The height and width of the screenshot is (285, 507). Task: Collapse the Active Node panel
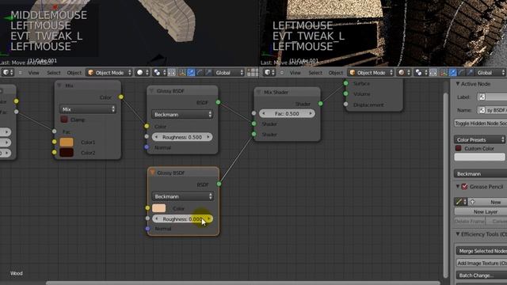point(458,84)
